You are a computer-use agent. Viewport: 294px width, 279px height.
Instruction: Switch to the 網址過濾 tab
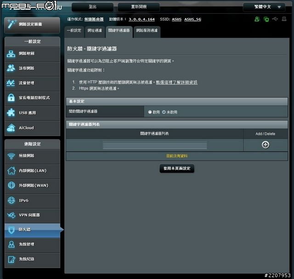[95, 31]
